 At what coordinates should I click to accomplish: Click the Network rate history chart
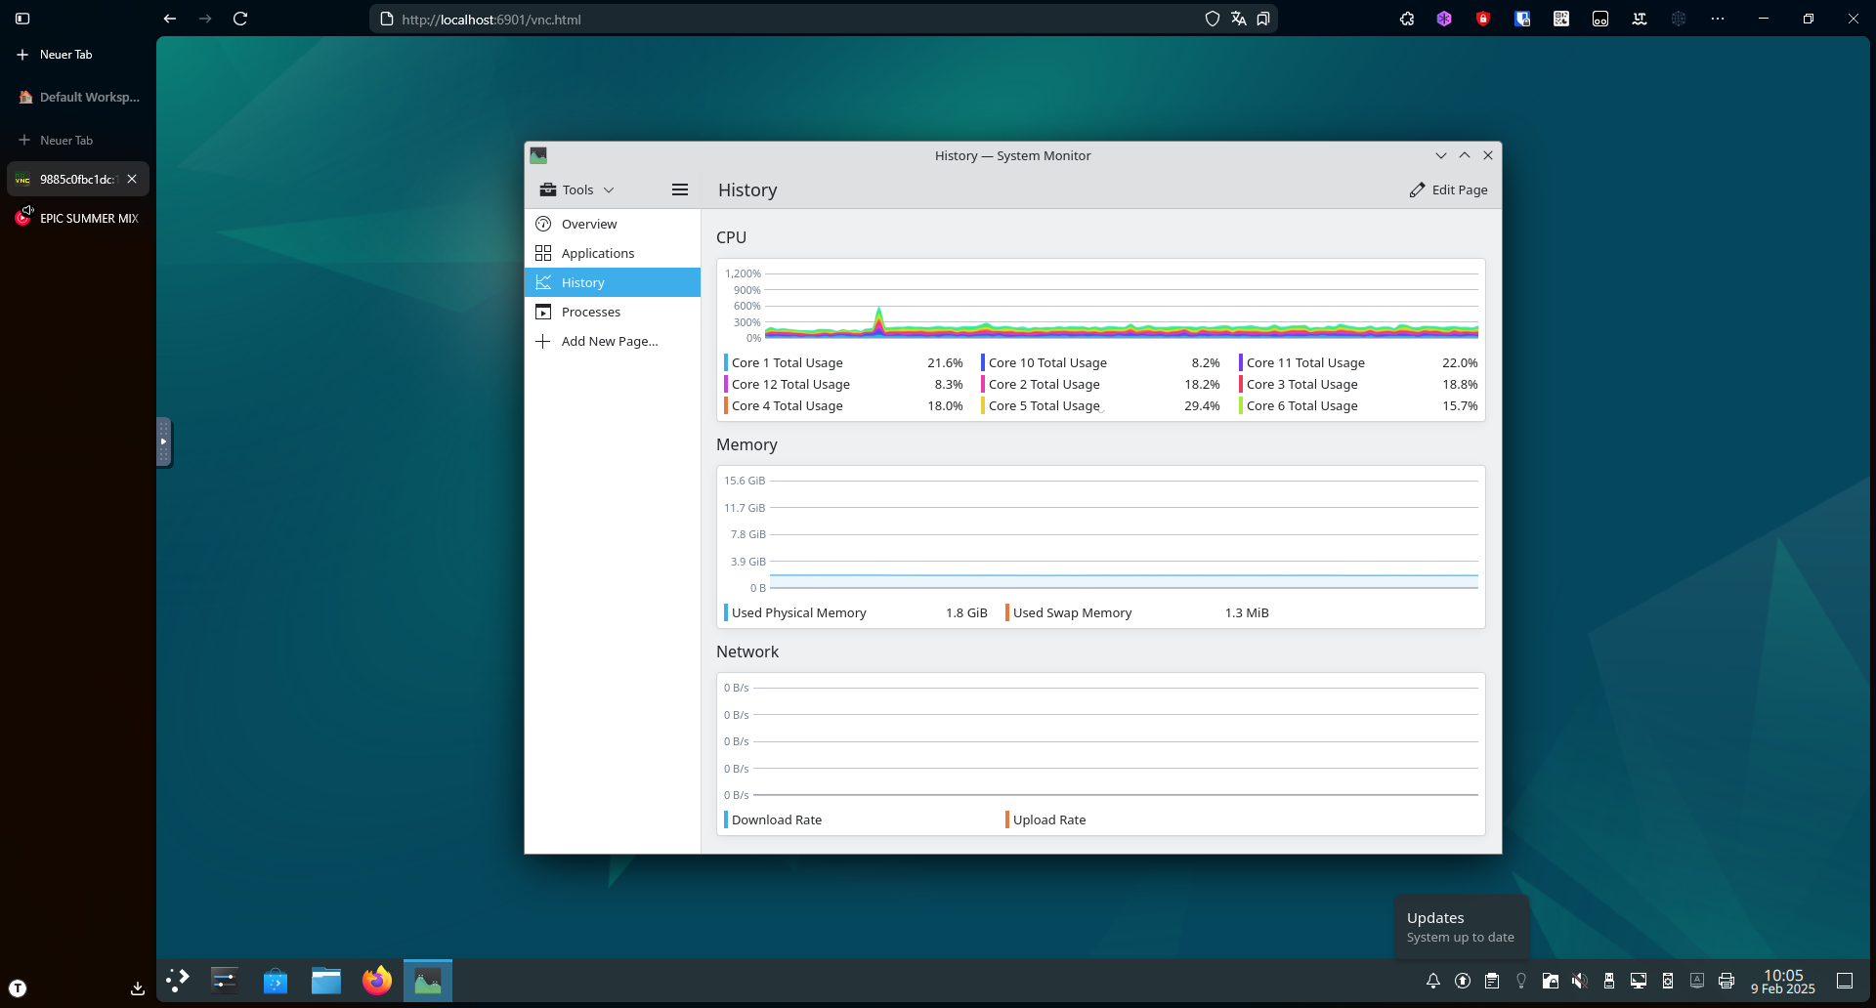pyautogui.click(x=1101, y=741)
